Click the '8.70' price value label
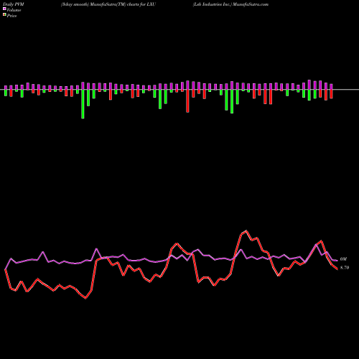The width and height of the screenshot is (359, 359). 345,268
